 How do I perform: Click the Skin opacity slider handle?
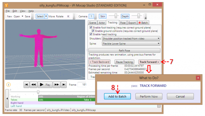pyautogui.click(x=116, y=16)
